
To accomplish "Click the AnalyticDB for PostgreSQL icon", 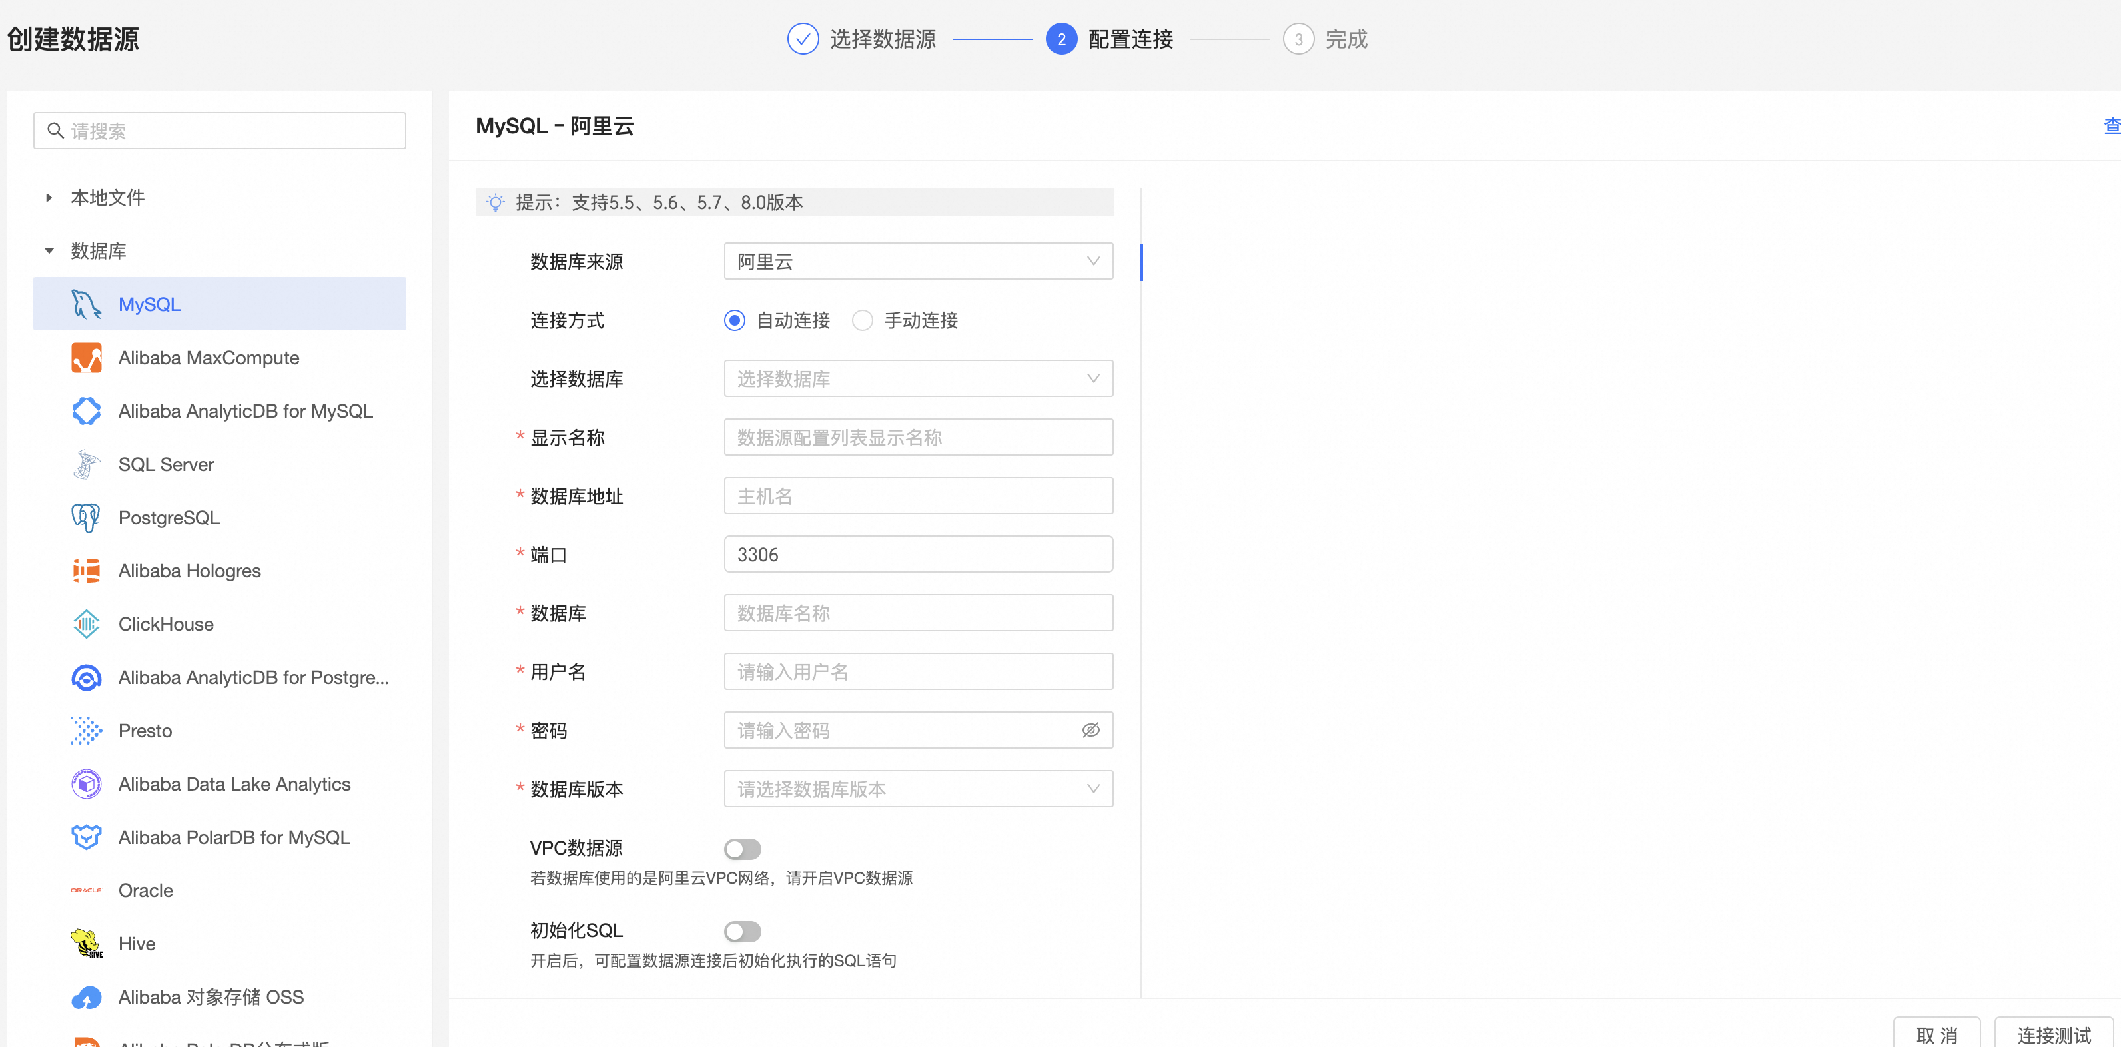I will click(x=86, y=677).
